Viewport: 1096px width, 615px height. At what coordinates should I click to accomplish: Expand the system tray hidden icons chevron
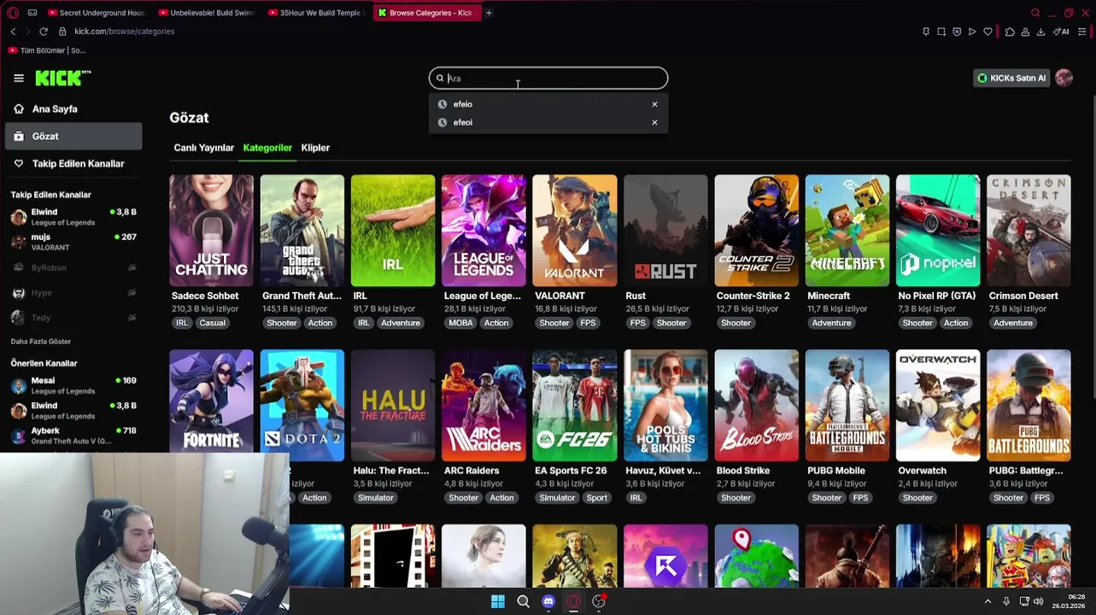point(988,601)
